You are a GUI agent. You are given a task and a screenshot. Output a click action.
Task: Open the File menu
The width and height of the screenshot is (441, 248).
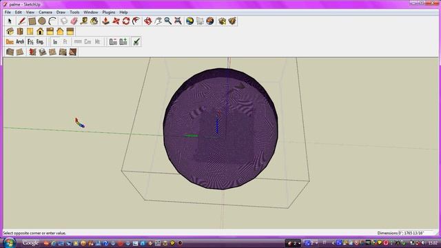pyautogui.click(x=8, y=12)
